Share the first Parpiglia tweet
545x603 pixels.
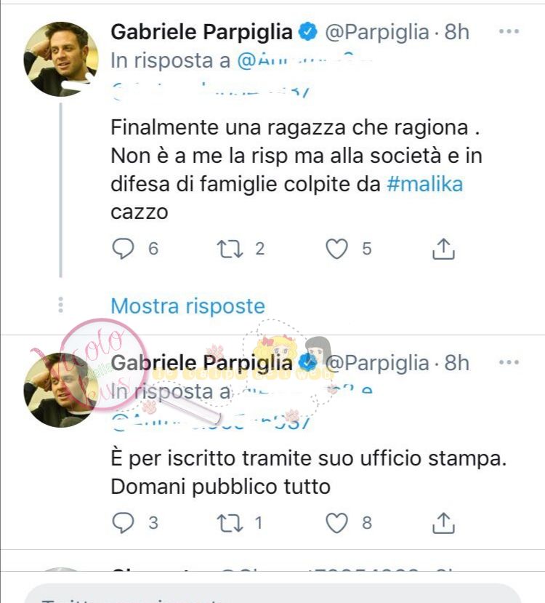tap(443, 249)
